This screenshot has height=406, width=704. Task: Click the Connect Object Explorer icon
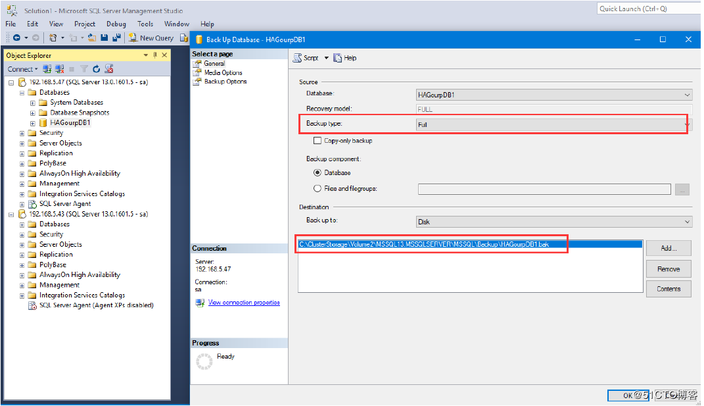click(x=47, y=69)
